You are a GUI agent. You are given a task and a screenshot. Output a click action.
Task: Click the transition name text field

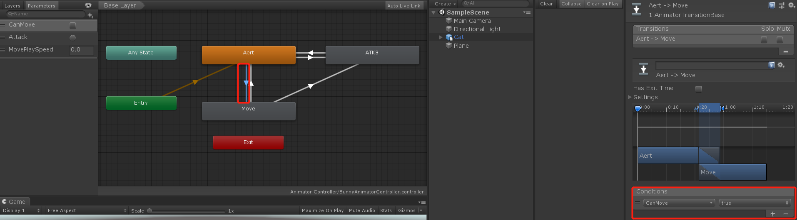click(x=712, y=65)
